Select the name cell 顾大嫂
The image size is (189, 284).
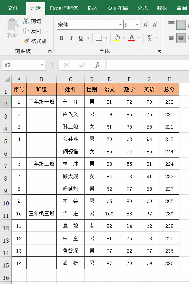70,176
